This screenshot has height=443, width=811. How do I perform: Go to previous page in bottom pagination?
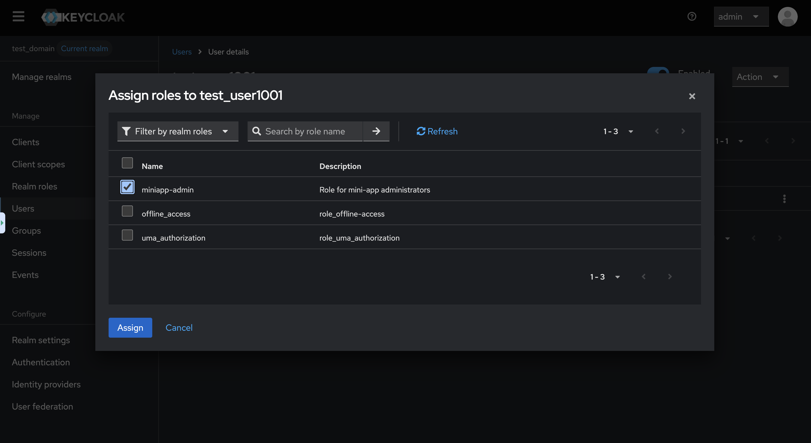coord(644,277)
